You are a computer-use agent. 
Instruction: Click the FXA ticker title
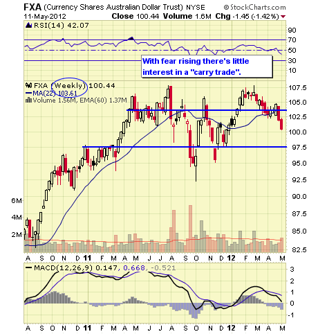32,7
